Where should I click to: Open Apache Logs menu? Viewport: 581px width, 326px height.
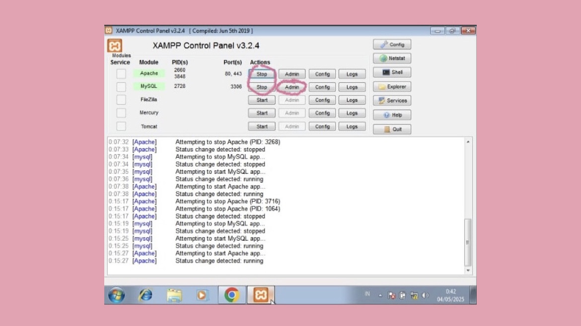352,74
